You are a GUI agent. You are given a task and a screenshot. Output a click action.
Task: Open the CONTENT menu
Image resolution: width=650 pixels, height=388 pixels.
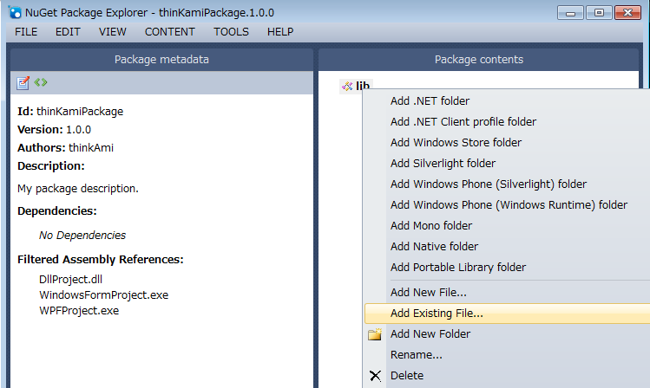pos(169,32)
